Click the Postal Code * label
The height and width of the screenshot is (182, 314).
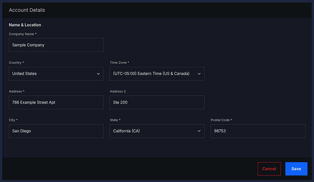(x=222, y=120)
